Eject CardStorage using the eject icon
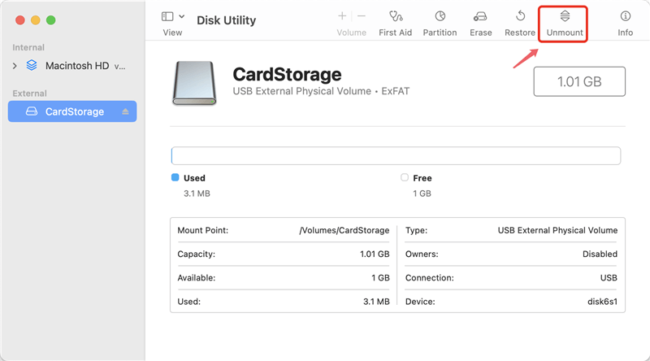The image size is (650, 361). pos(125,111)
